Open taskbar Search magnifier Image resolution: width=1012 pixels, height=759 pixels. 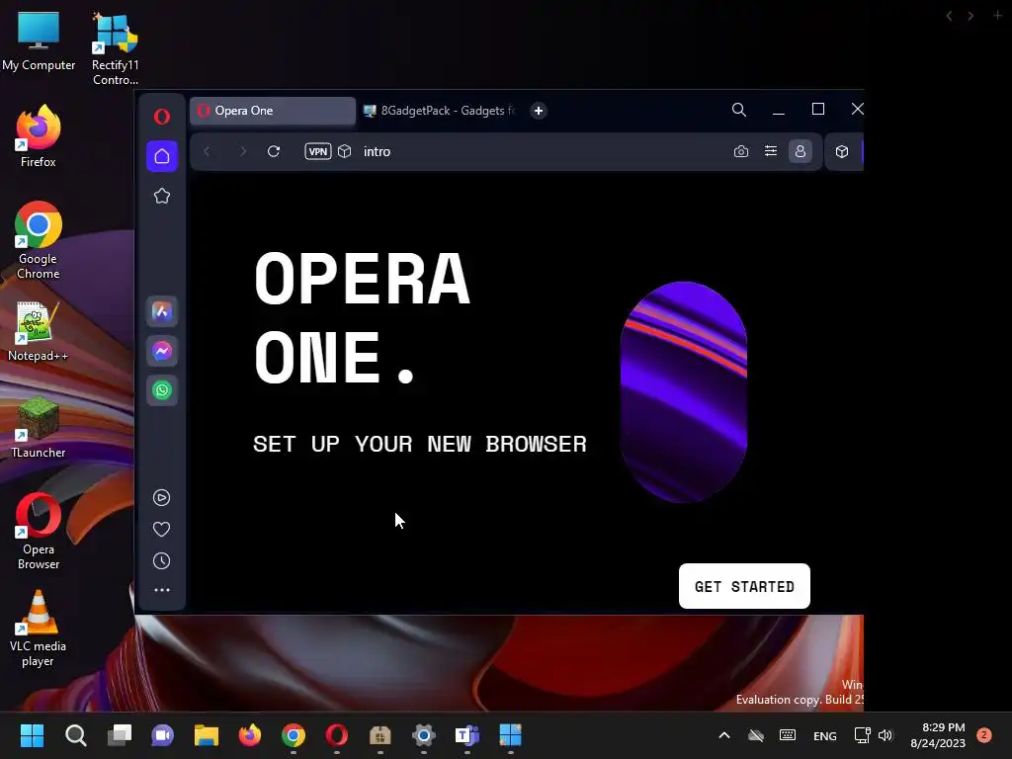75,734
